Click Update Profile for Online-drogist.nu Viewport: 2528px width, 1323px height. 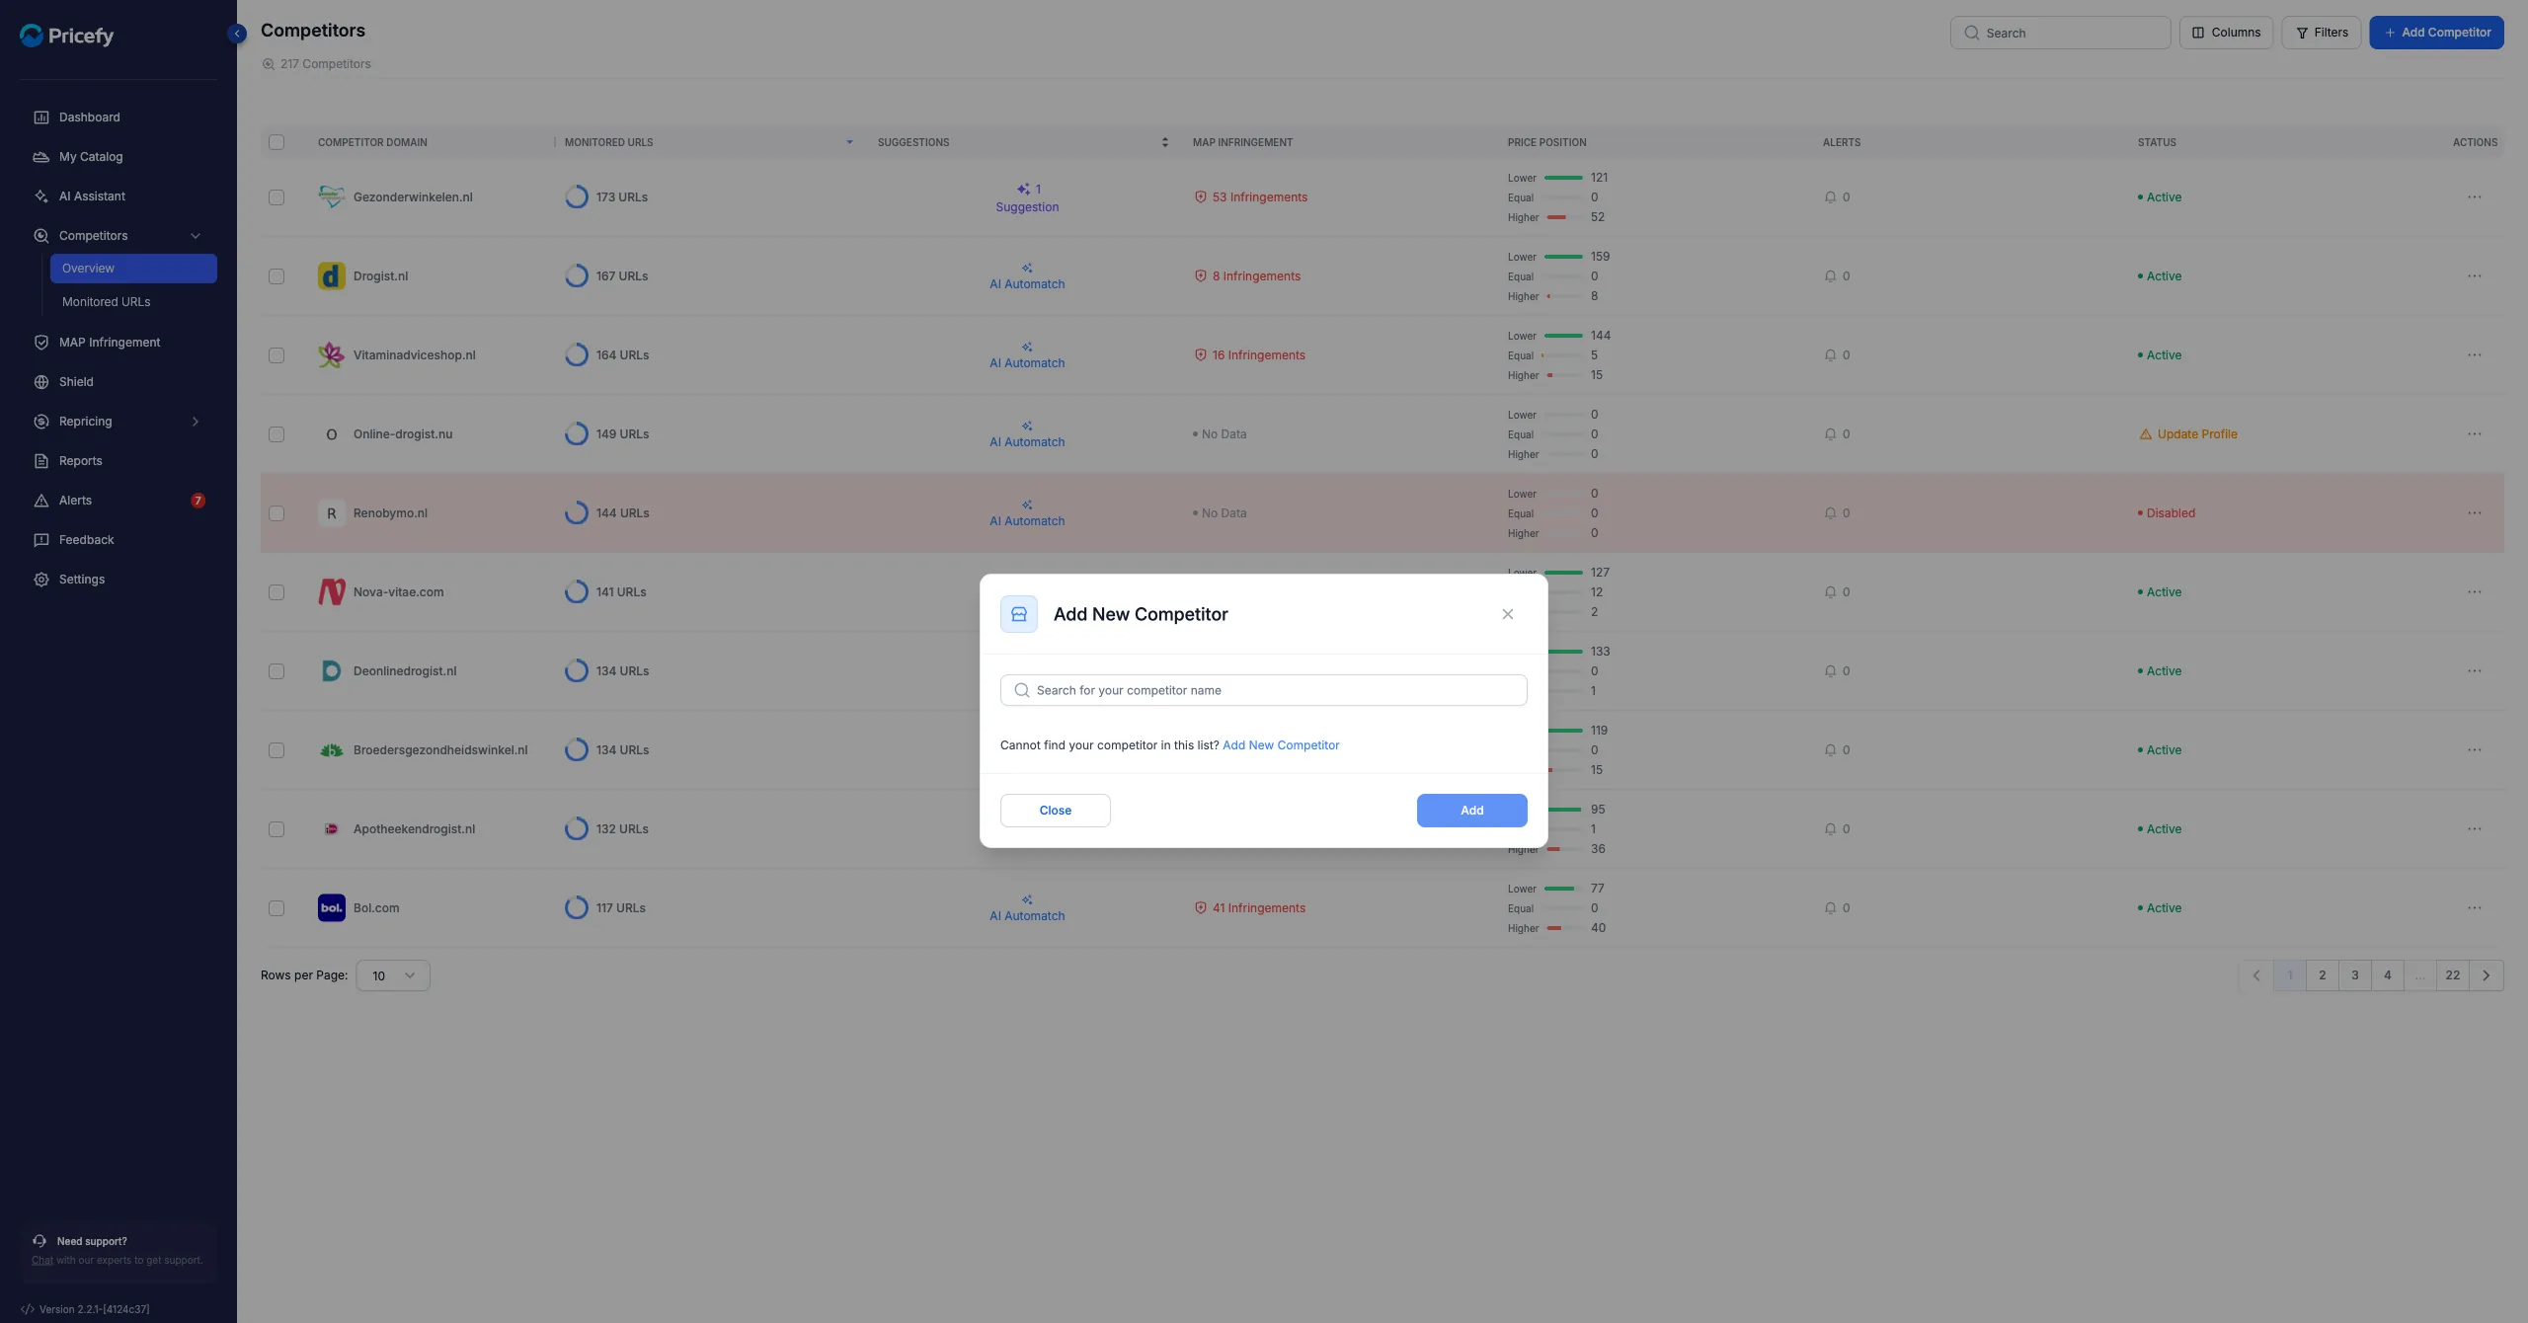[x=2188, y=434]
